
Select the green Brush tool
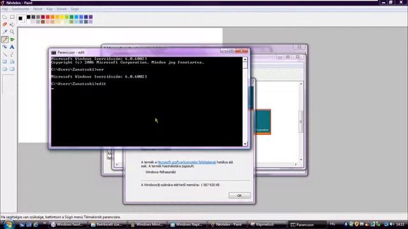click(x=12, y=39)
